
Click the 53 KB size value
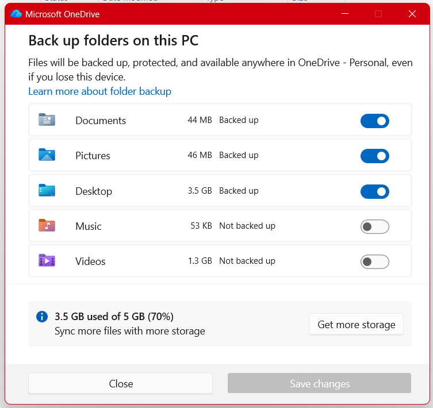tap(201, 226)
